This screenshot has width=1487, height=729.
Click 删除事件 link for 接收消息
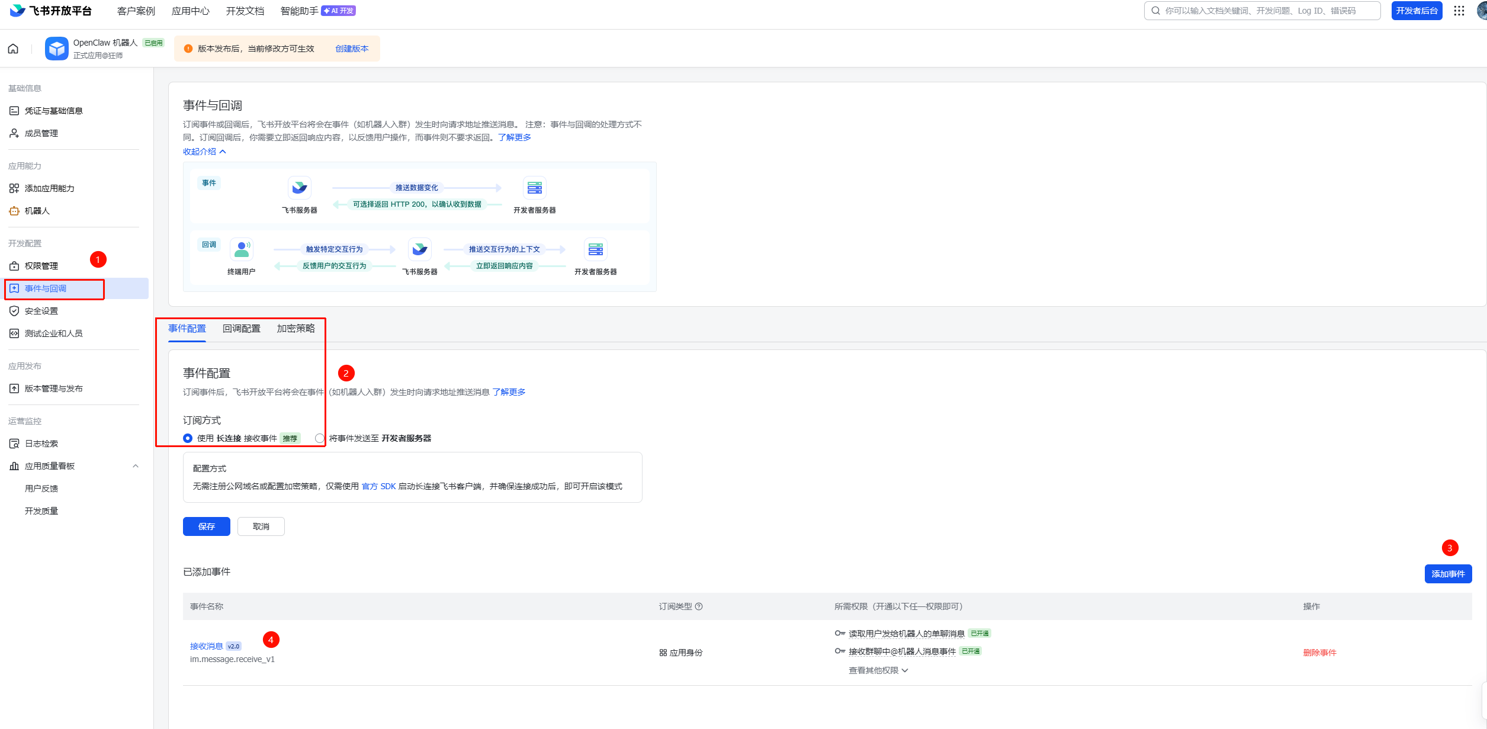(x=1319, y=653)
